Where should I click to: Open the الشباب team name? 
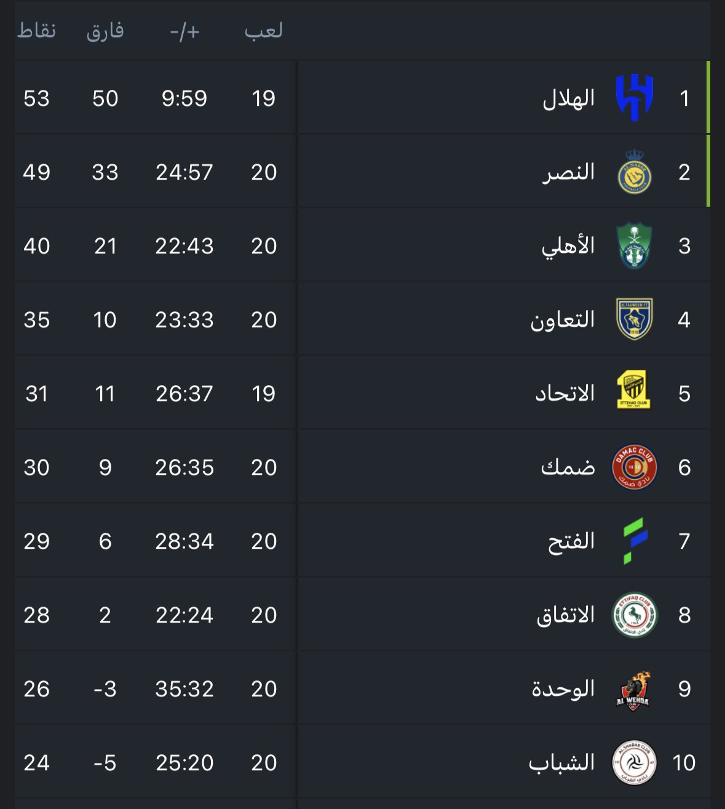click(562, 763)
